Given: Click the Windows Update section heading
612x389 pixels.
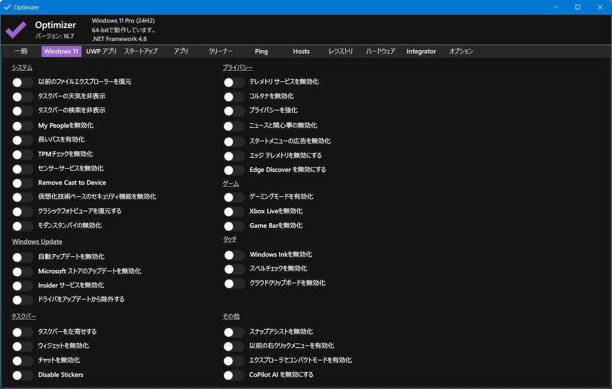Looking at the screenshot, I should [x=37, y=242].
